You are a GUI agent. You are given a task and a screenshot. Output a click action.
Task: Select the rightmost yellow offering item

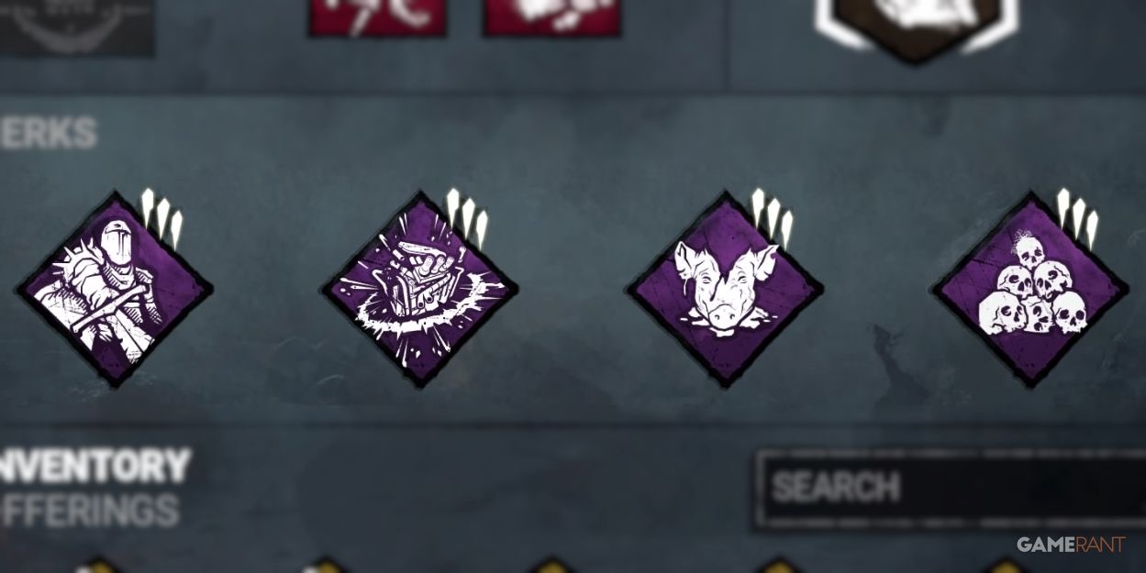click(1004, 566)
